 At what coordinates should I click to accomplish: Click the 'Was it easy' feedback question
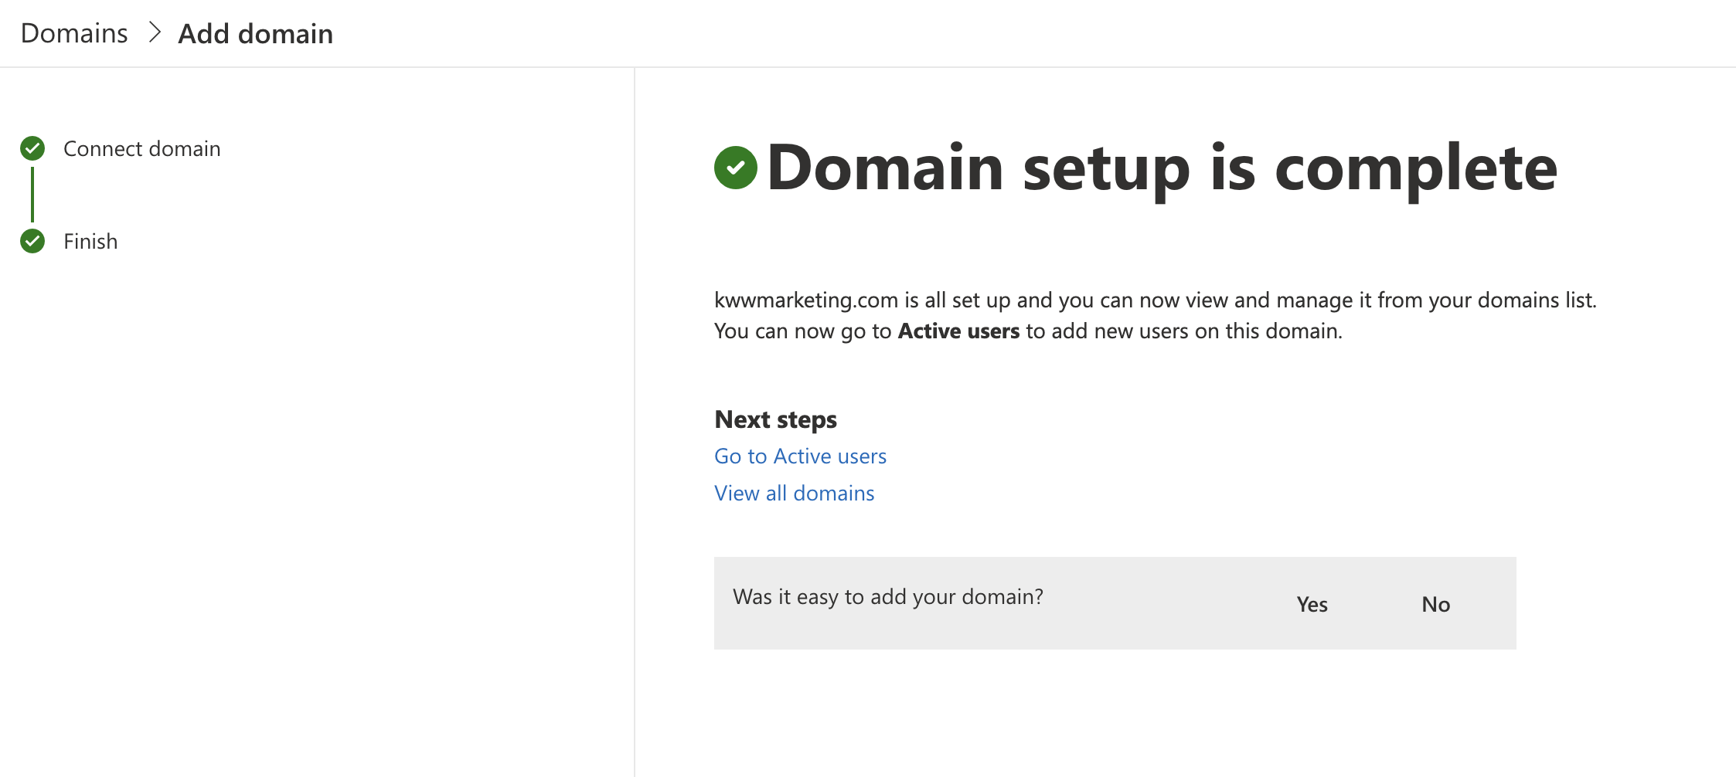pos(887,596)
